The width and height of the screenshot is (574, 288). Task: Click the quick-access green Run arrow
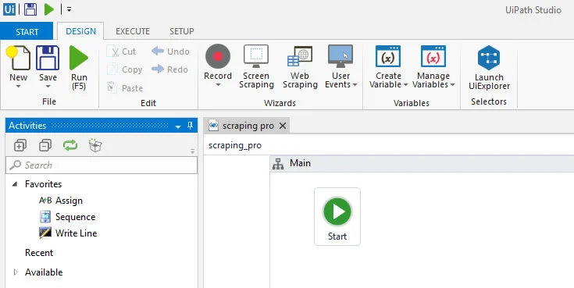click(49, 9)
